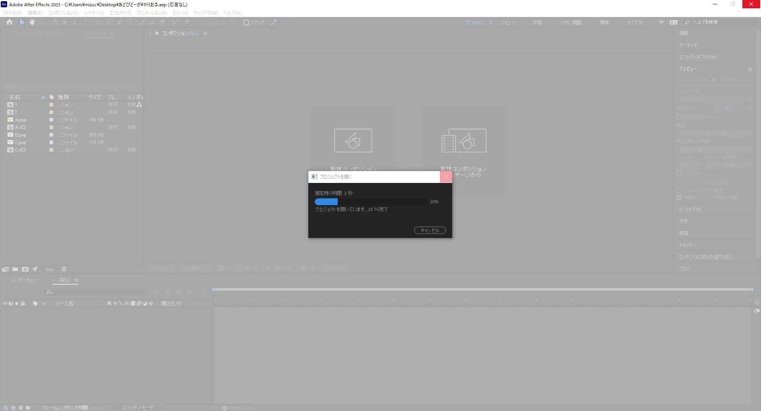This screenshot has height=411, width=761.
Task: Click the timeline zoom slider handle
Action: [224, 408]
